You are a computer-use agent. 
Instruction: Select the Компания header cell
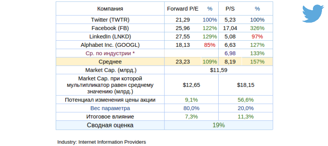[110, 9]
